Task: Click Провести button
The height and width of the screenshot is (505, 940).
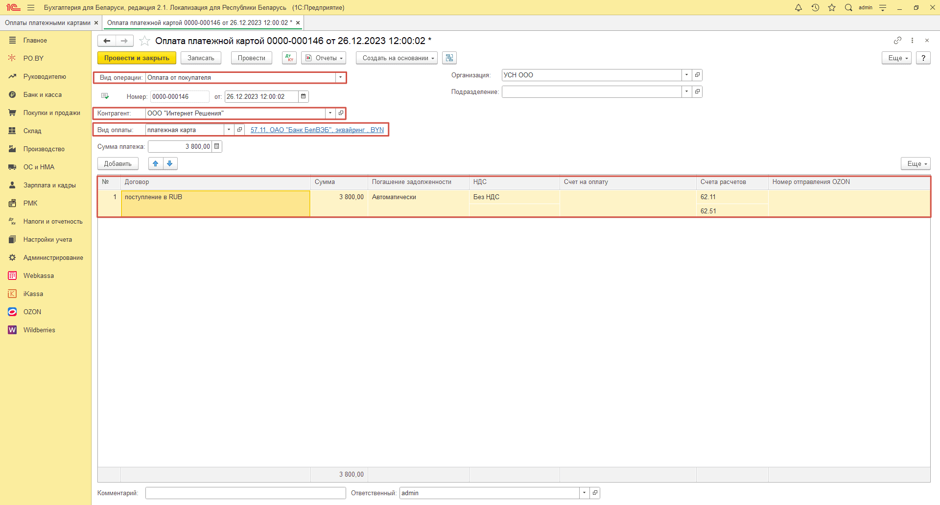Action: (252, 58)
